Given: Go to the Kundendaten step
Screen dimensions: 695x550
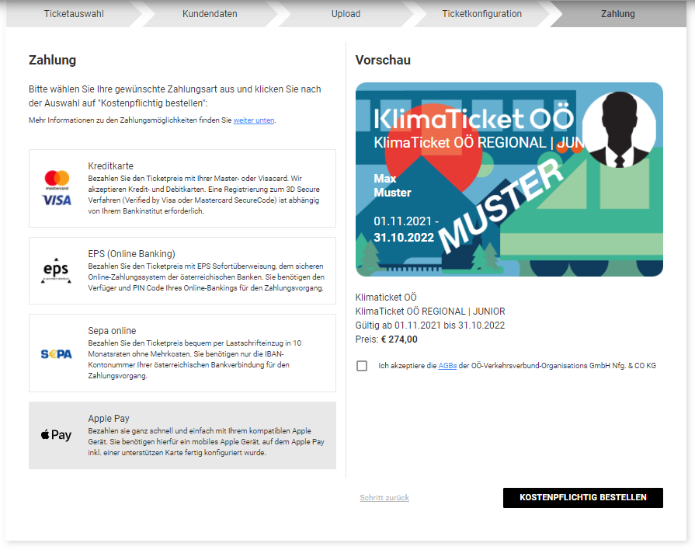Looking at the screenshot, I should [x=210, y=14].
